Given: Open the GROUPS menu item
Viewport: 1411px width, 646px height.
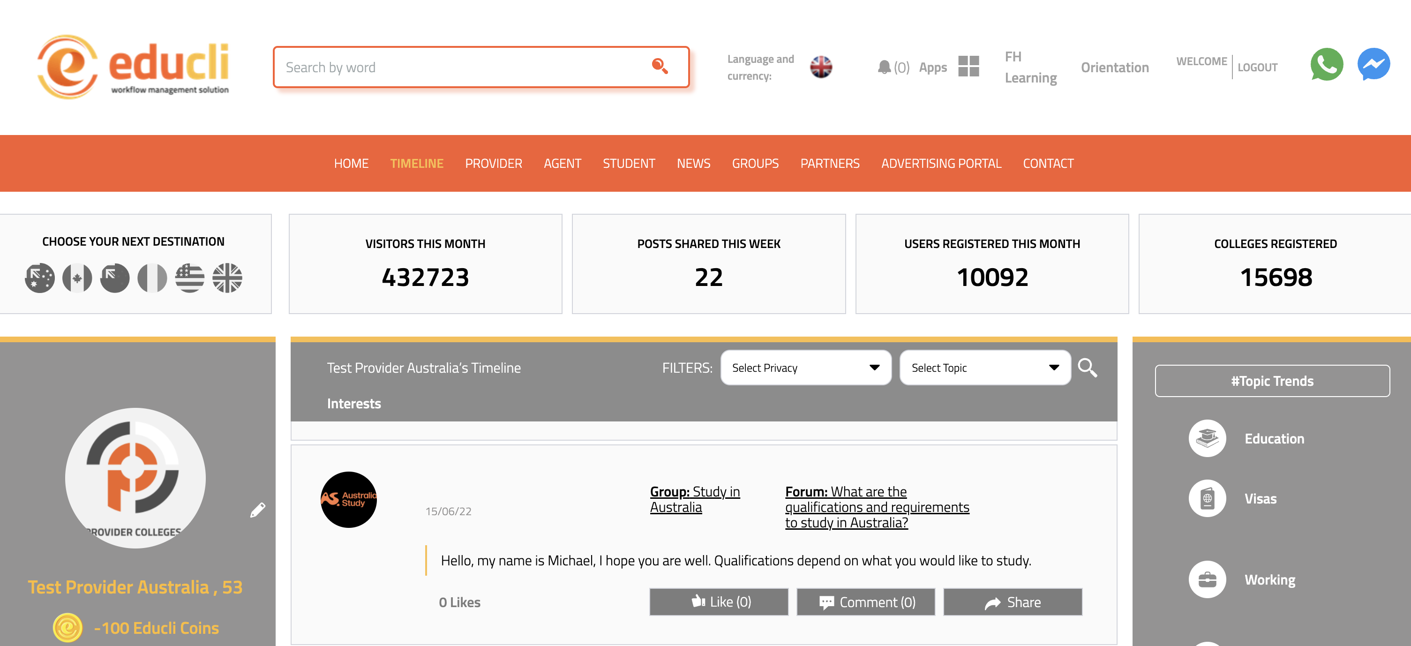Looking at the screenshot, I should coord(755,163).
